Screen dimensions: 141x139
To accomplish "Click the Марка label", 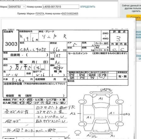I will (4, 7).
